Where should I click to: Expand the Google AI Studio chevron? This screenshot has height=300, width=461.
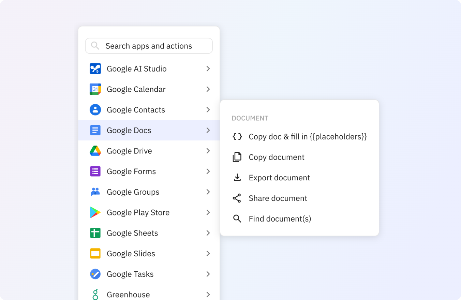(x=208, y=69)
